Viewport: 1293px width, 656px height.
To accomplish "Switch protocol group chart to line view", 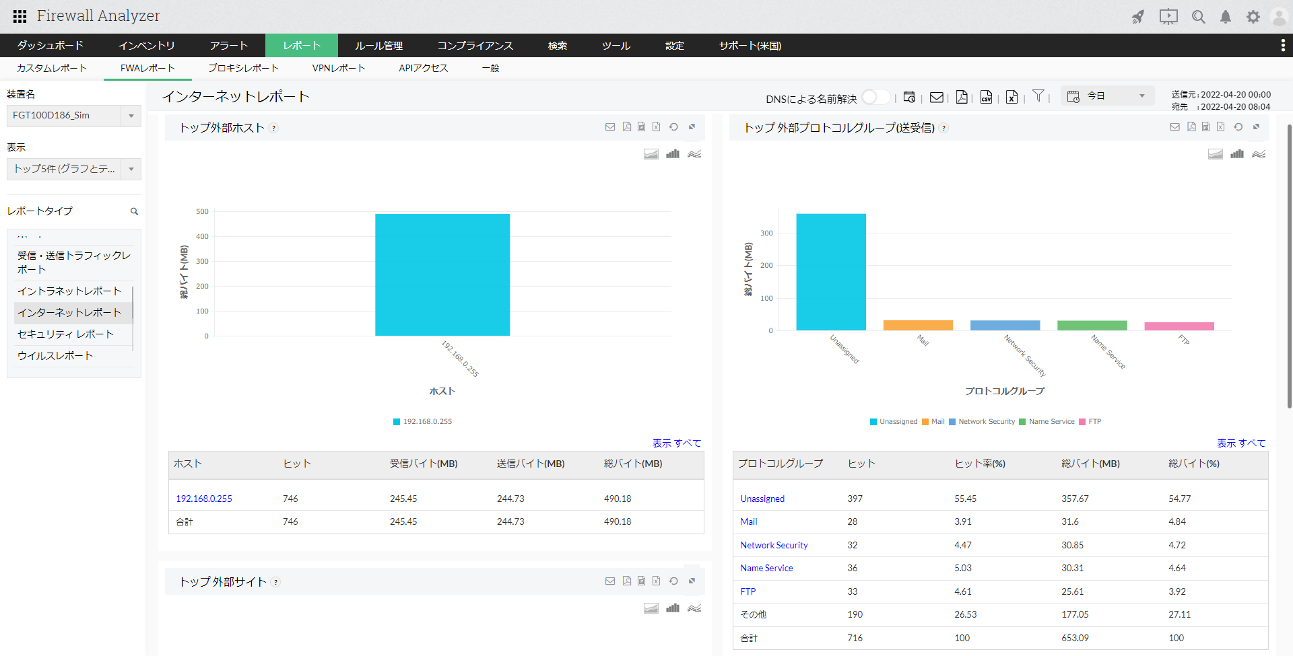I will [x=1259, y=154].
